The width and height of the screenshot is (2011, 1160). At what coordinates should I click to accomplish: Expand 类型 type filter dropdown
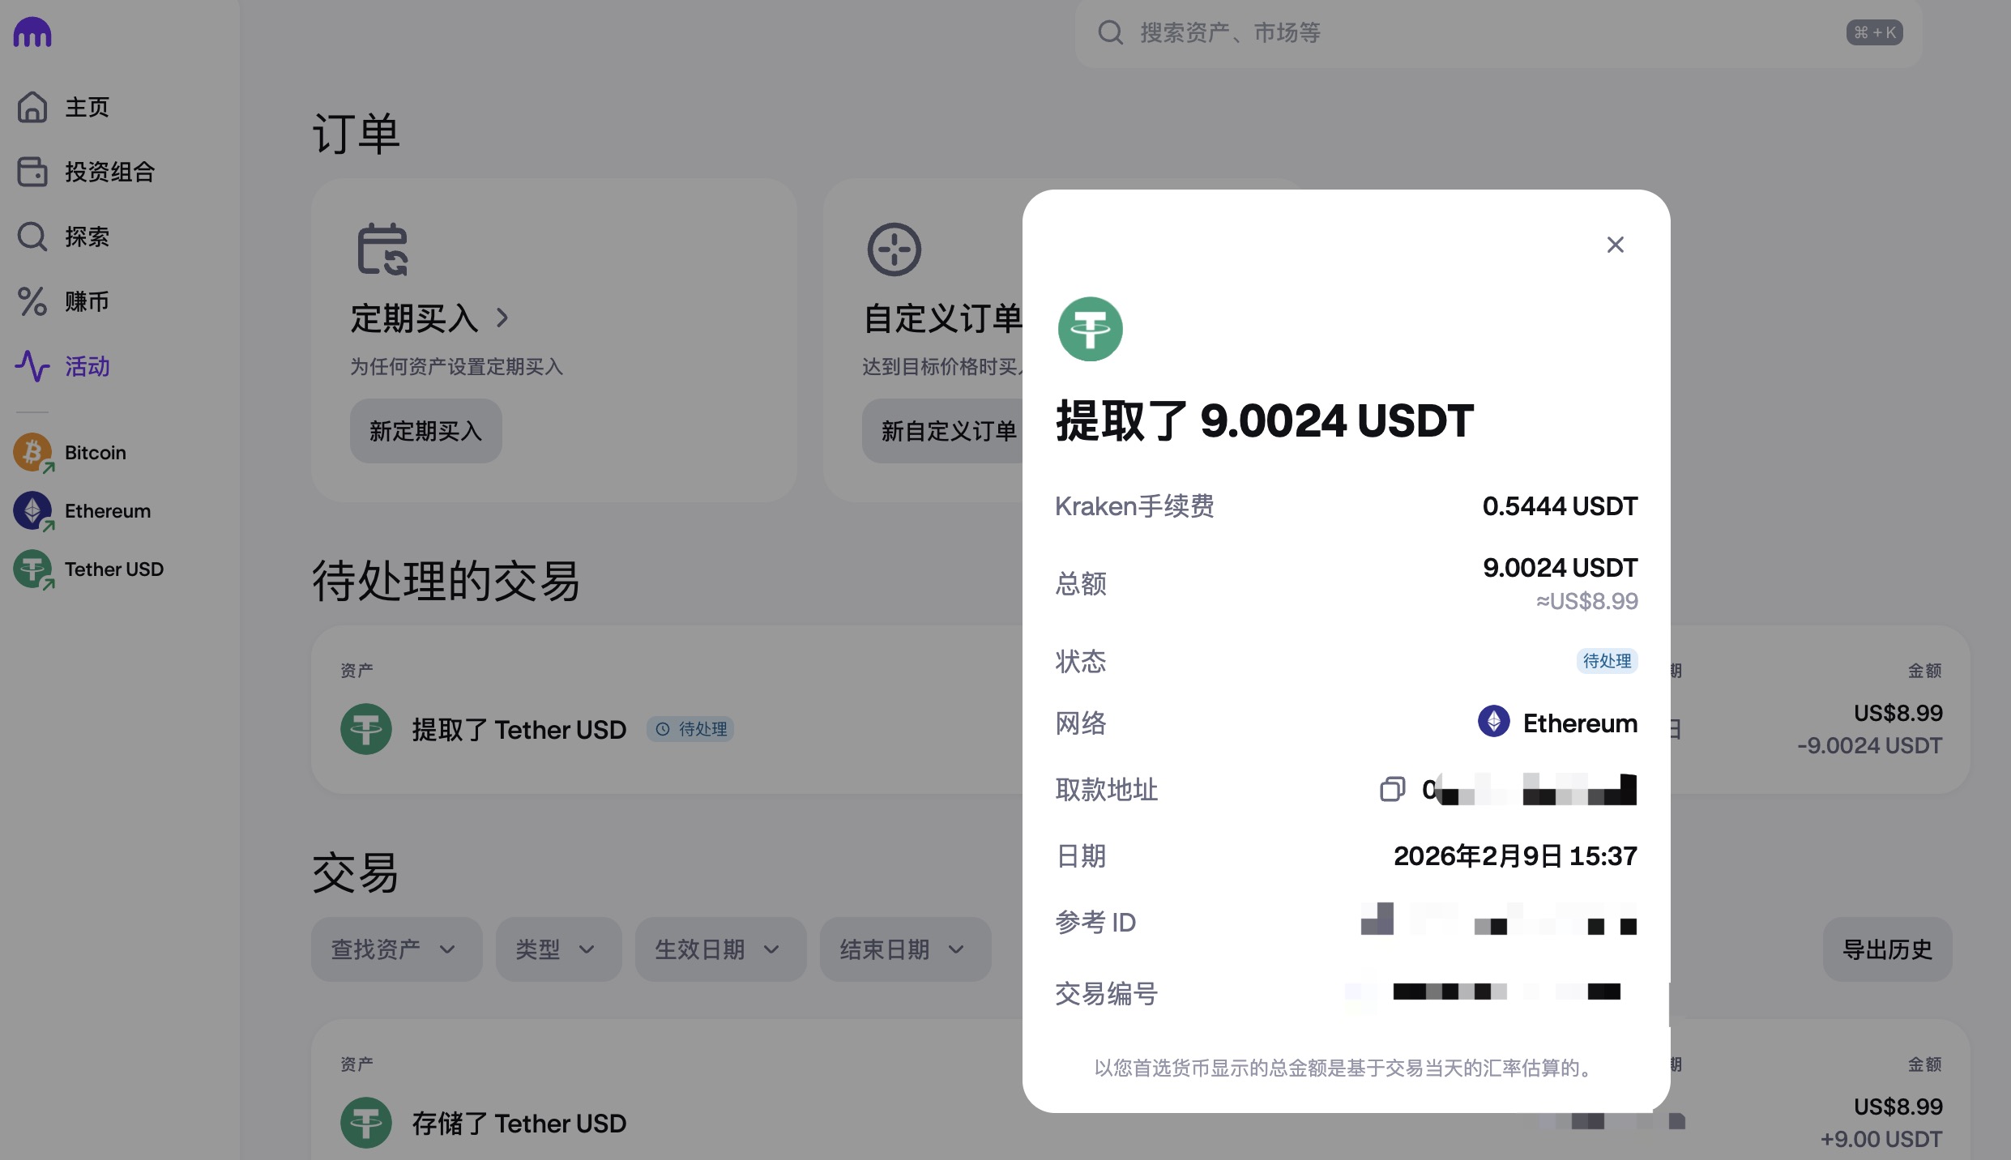tap(557, 949)
